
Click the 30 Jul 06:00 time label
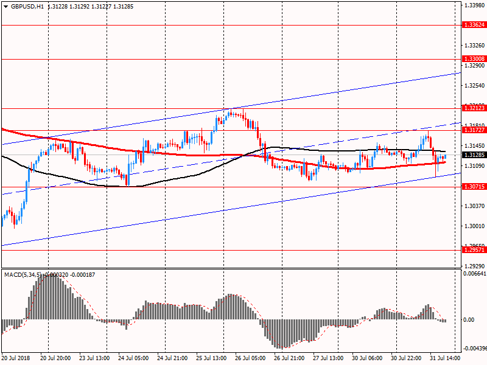367,358
